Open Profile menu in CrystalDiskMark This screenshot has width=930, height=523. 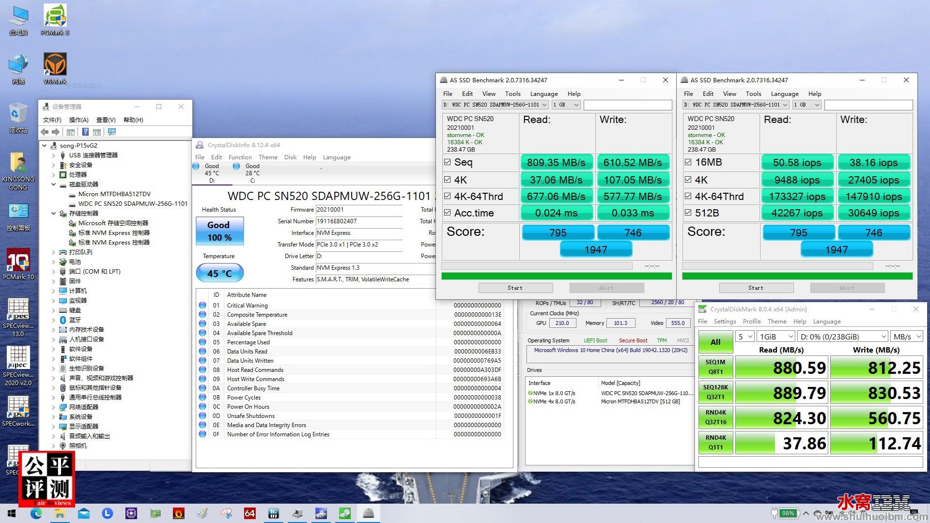pos(752,322)
